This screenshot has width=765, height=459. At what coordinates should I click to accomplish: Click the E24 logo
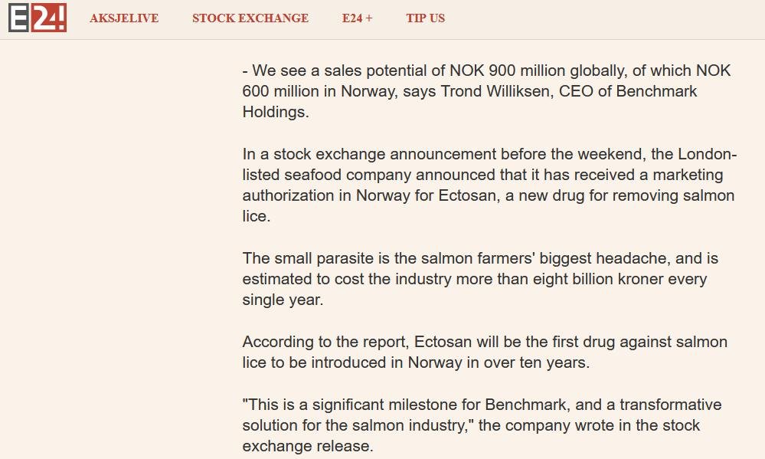tap(38, 18)
